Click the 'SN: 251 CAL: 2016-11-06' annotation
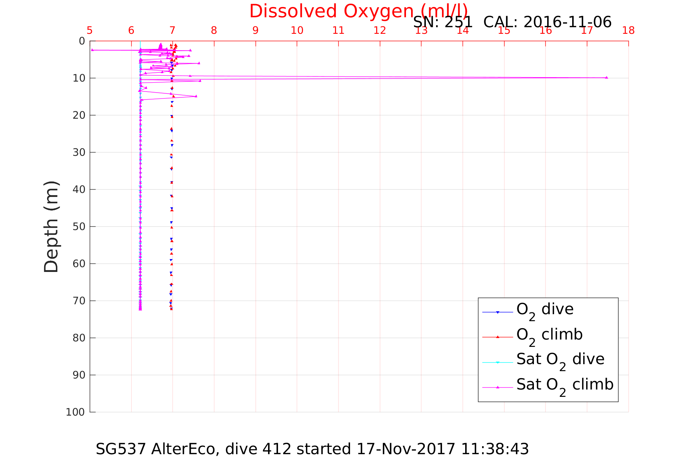The width and height of the screenshot is (695, 463). click(x=512, y=22)
